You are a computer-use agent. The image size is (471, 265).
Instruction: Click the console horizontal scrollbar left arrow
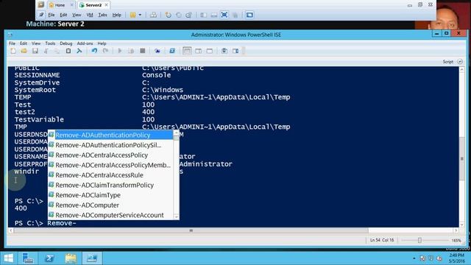(11, 230)
